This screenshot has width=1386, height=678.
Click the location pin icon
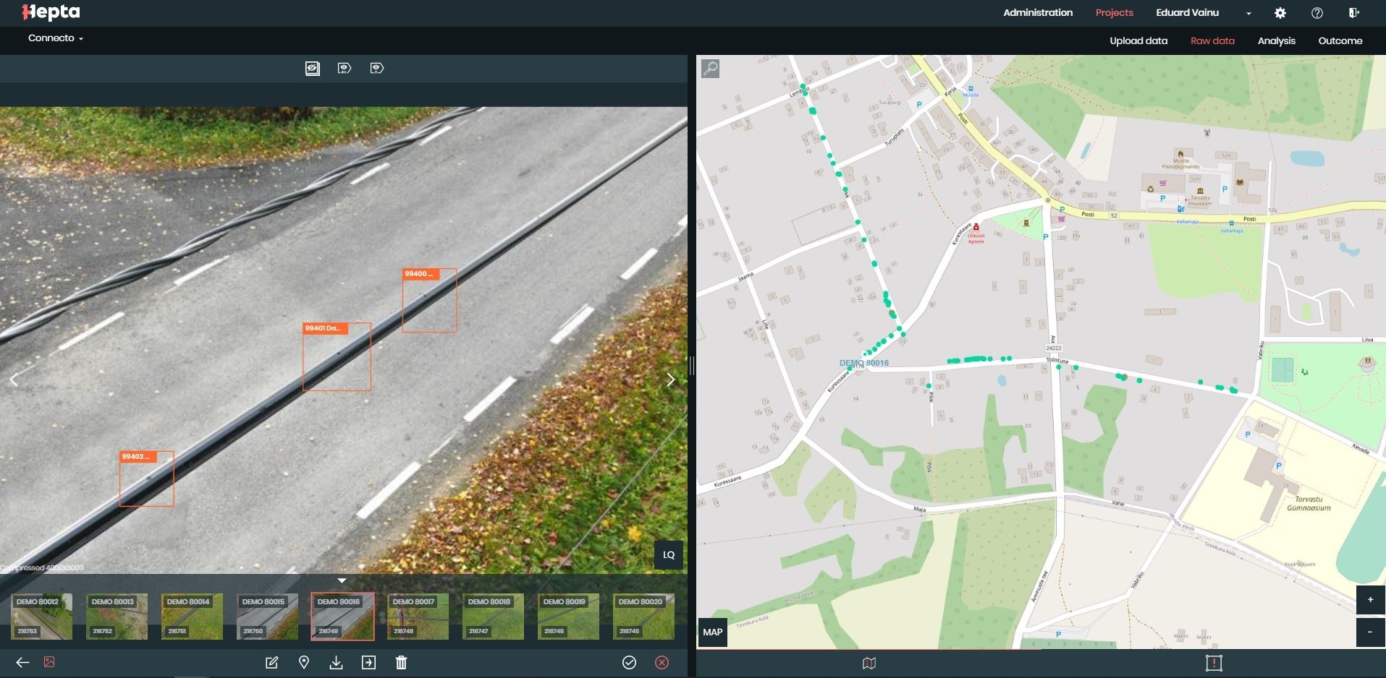304,663
